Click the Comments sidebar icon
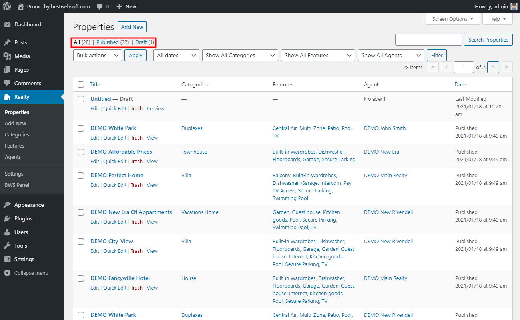This screenshot has width=520, height=320. (x=7, y=83)
